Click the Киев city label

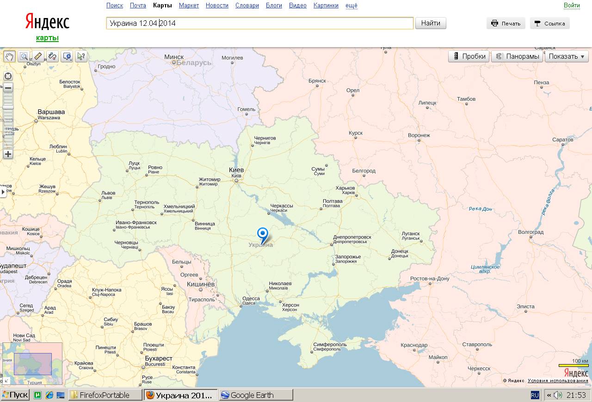click(236, 170)
